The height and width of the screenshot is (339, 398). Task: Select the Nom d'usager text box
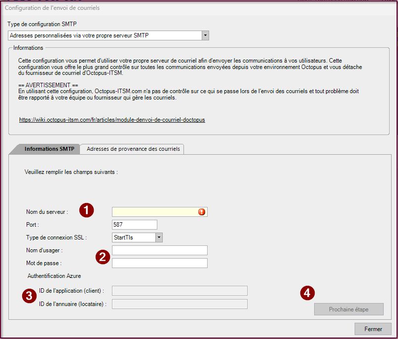click(x=159, y=250)
